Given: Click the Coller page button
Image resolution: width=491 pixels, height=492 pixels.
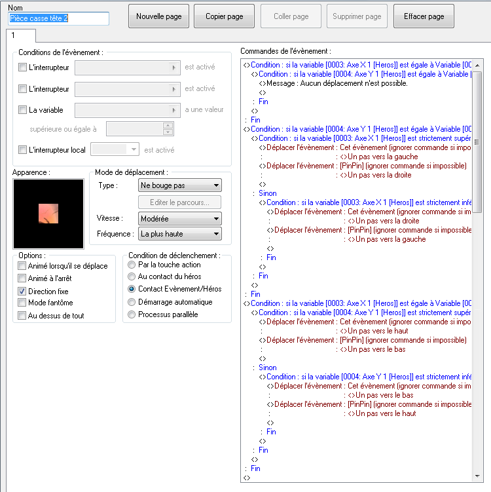Looking at the screenshot, I should [x=291, y=16].
